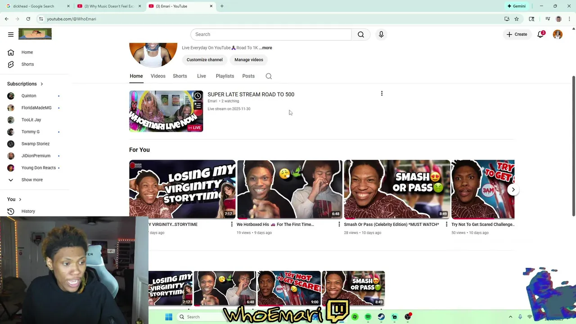Bookmark this page with the star icon
This screenshot has width=576, height=324.
pyautogui.click(x=517, y=19)
